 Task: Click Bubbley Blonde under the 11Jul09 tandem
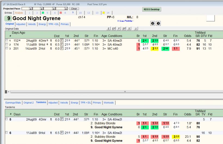[x=105, y=137]
